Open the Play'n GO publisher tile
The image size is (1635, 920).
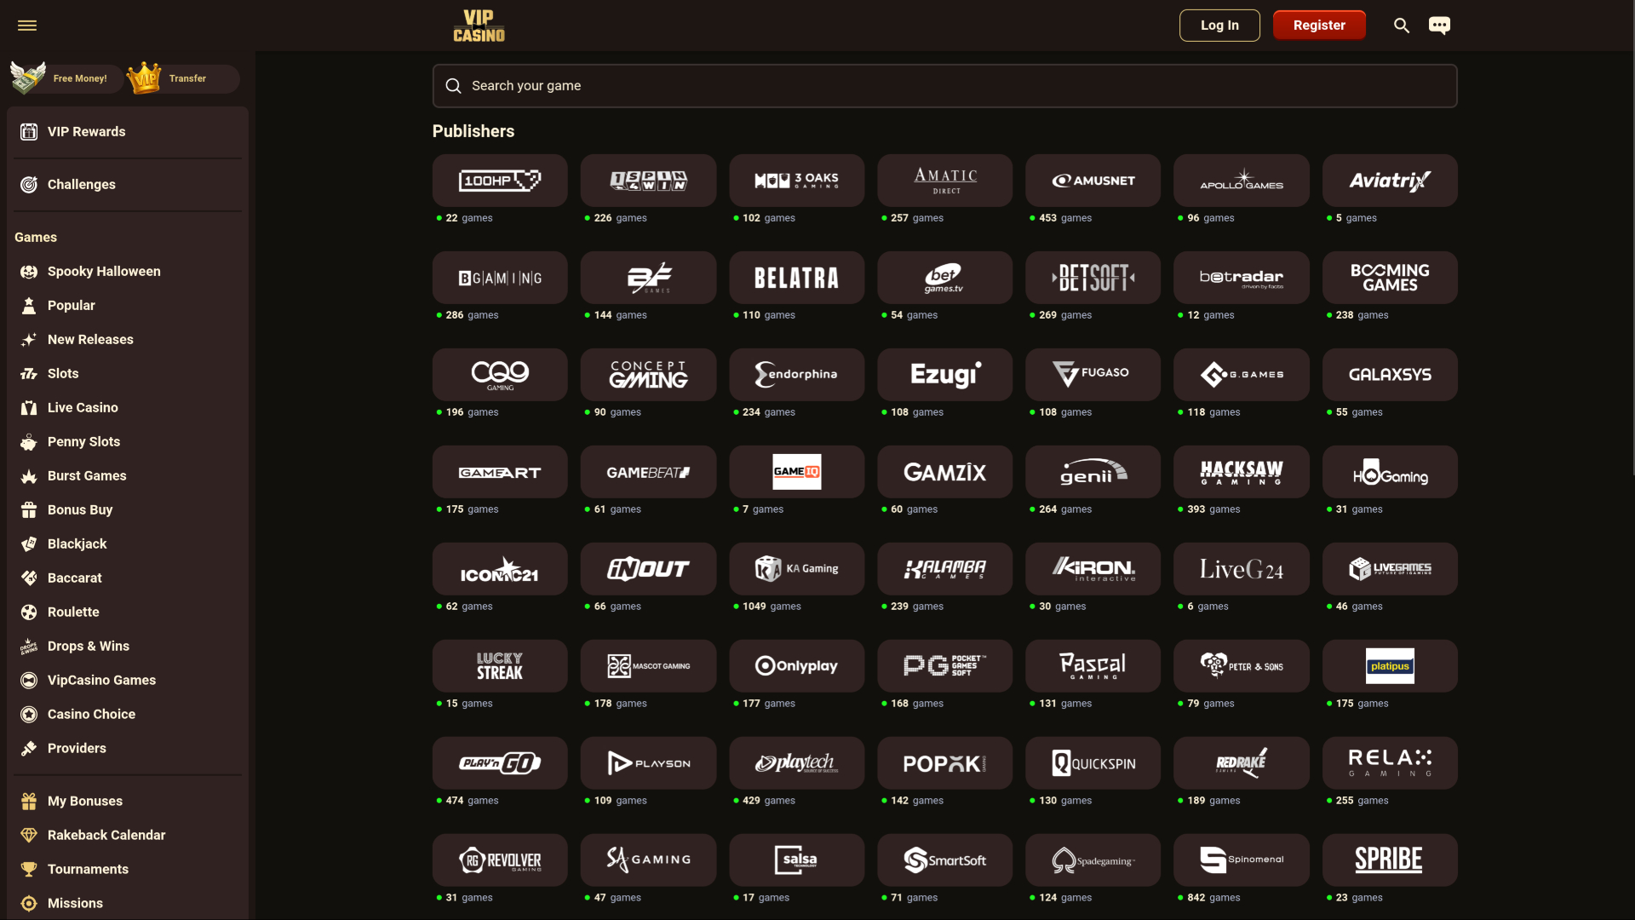pos(500,763)
